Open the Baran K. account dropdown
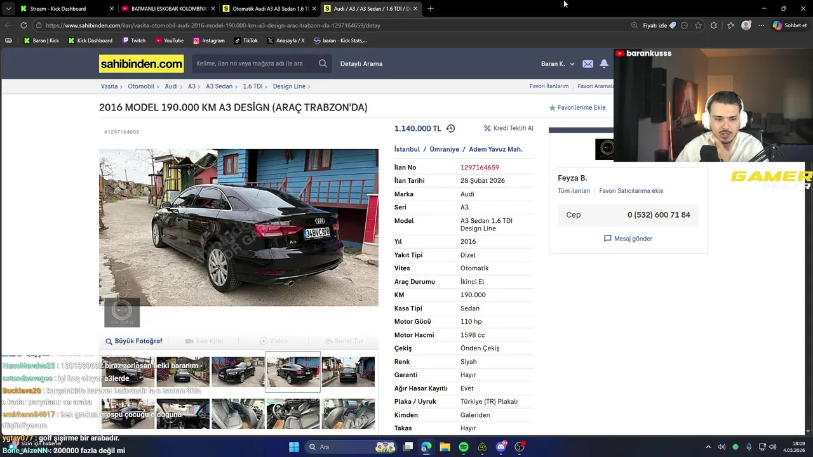This screenshot has width=813, height=457. 558,63
